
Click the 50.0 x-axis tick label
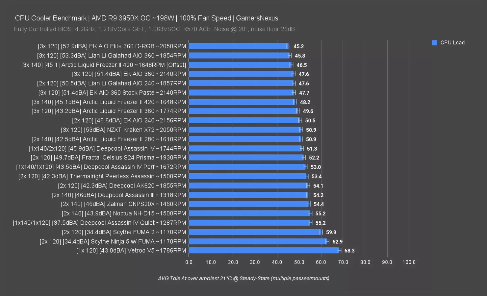pos(299,262)
